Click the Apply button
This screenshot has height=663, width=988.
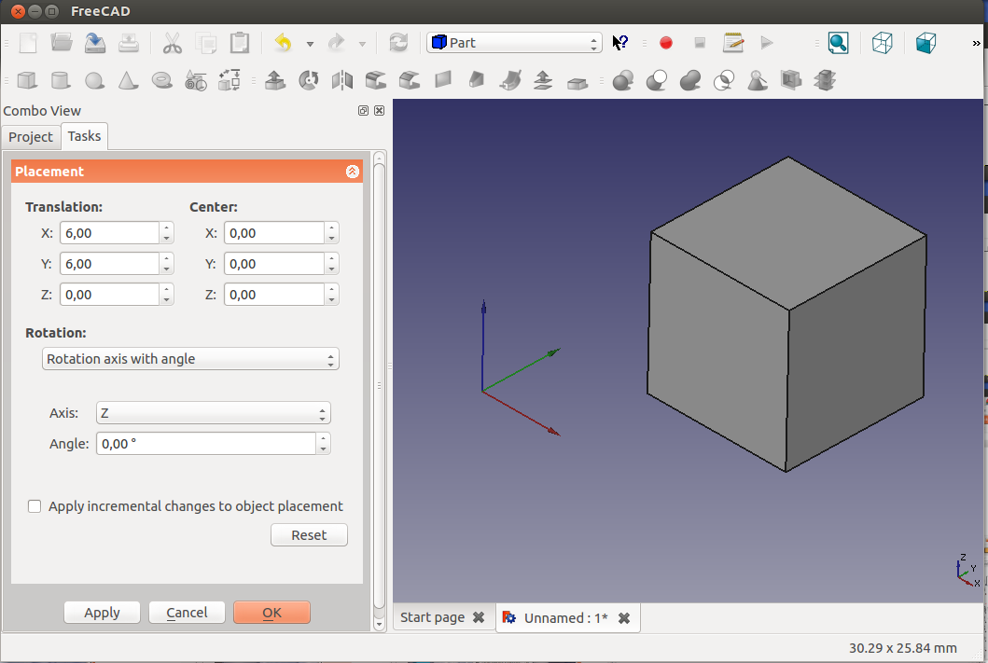pos(102,613)
